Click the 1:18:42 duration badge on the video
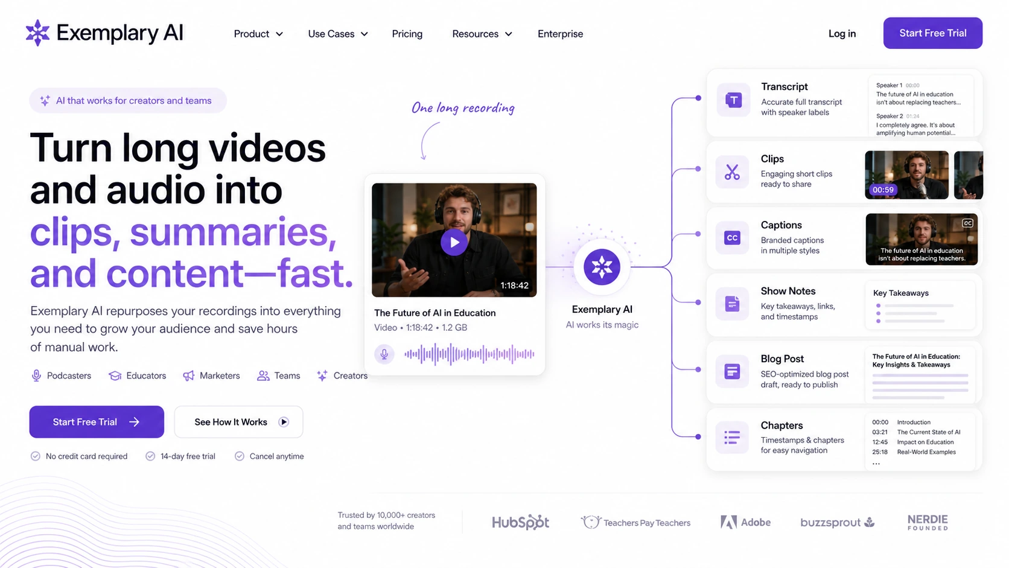The height and width of the screenshot is (568, 1009). (514, 286)
